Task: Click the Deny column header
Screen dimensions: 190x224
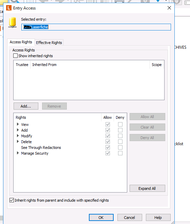Action: pos(120,117)
